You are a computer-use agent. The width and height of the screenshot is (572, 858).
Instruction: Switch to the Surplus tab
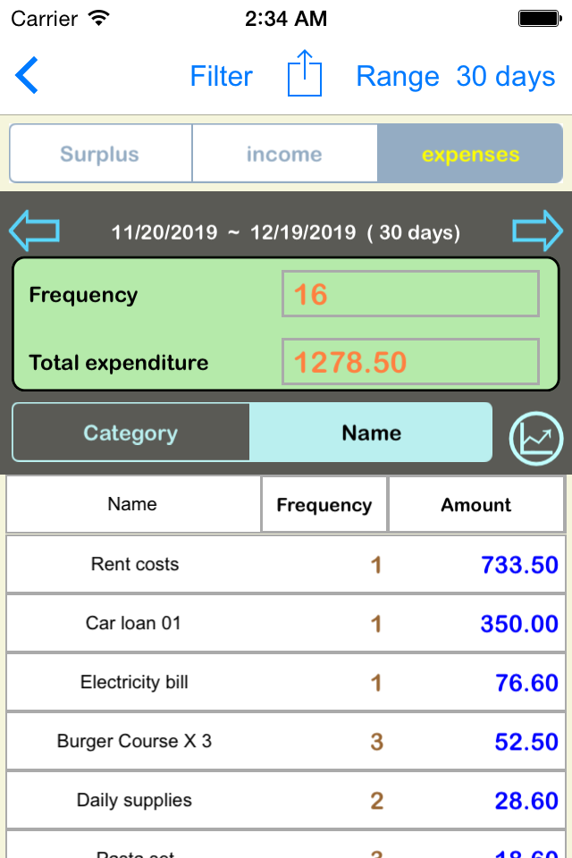point(100,153)
